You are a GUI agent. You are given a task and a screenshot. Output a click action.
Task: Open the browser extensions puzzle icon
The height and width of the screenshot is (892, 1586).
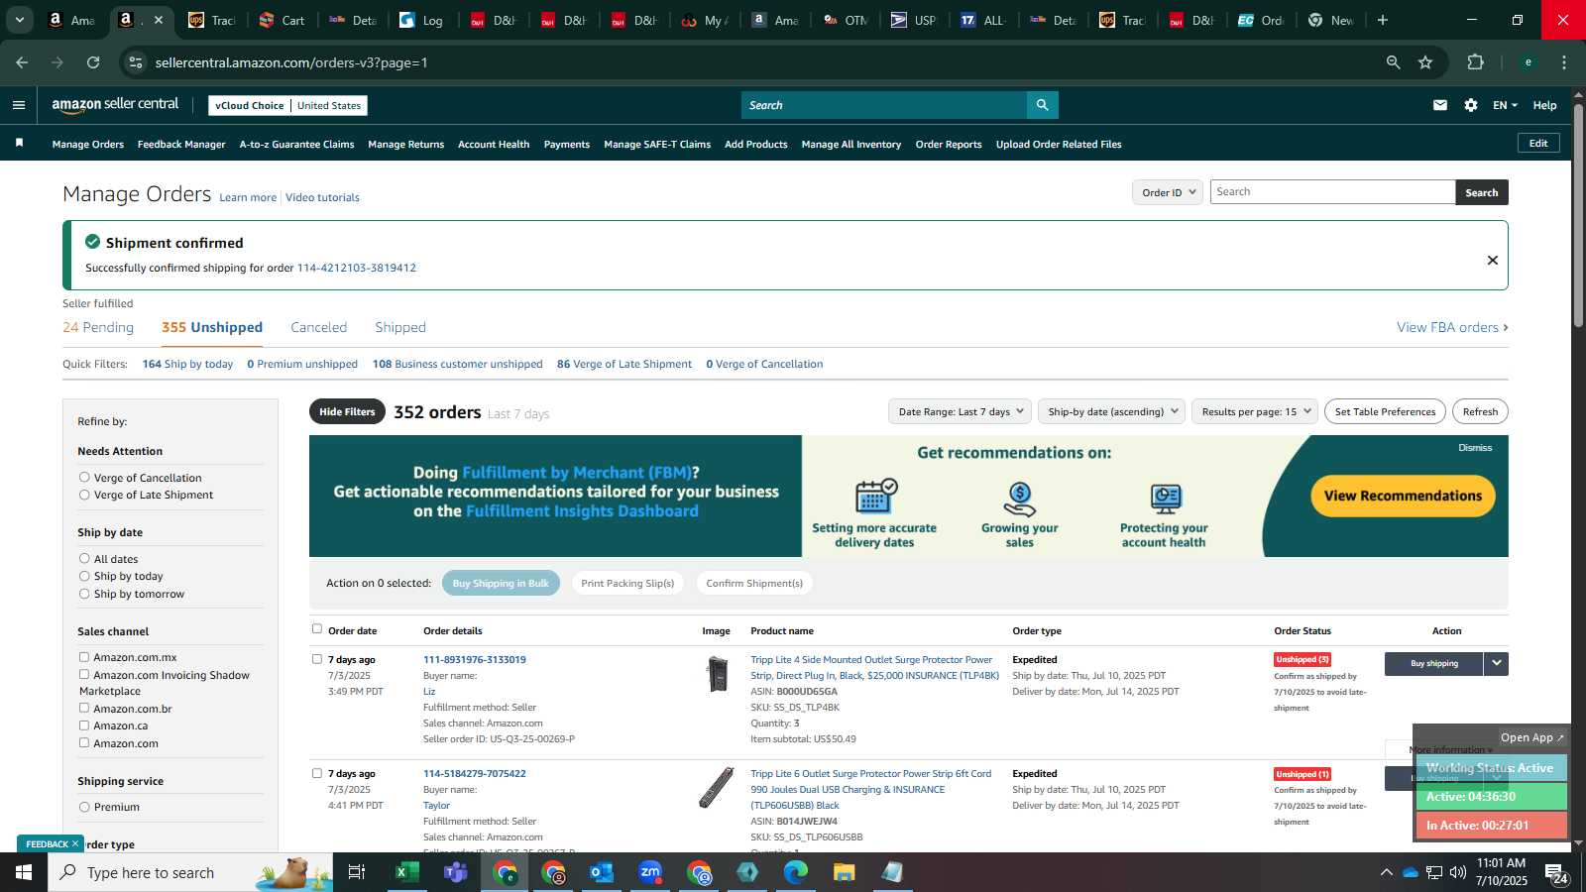tap(1475, 62)
